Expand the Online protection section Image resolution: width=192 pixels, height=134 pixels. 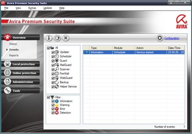21,73
